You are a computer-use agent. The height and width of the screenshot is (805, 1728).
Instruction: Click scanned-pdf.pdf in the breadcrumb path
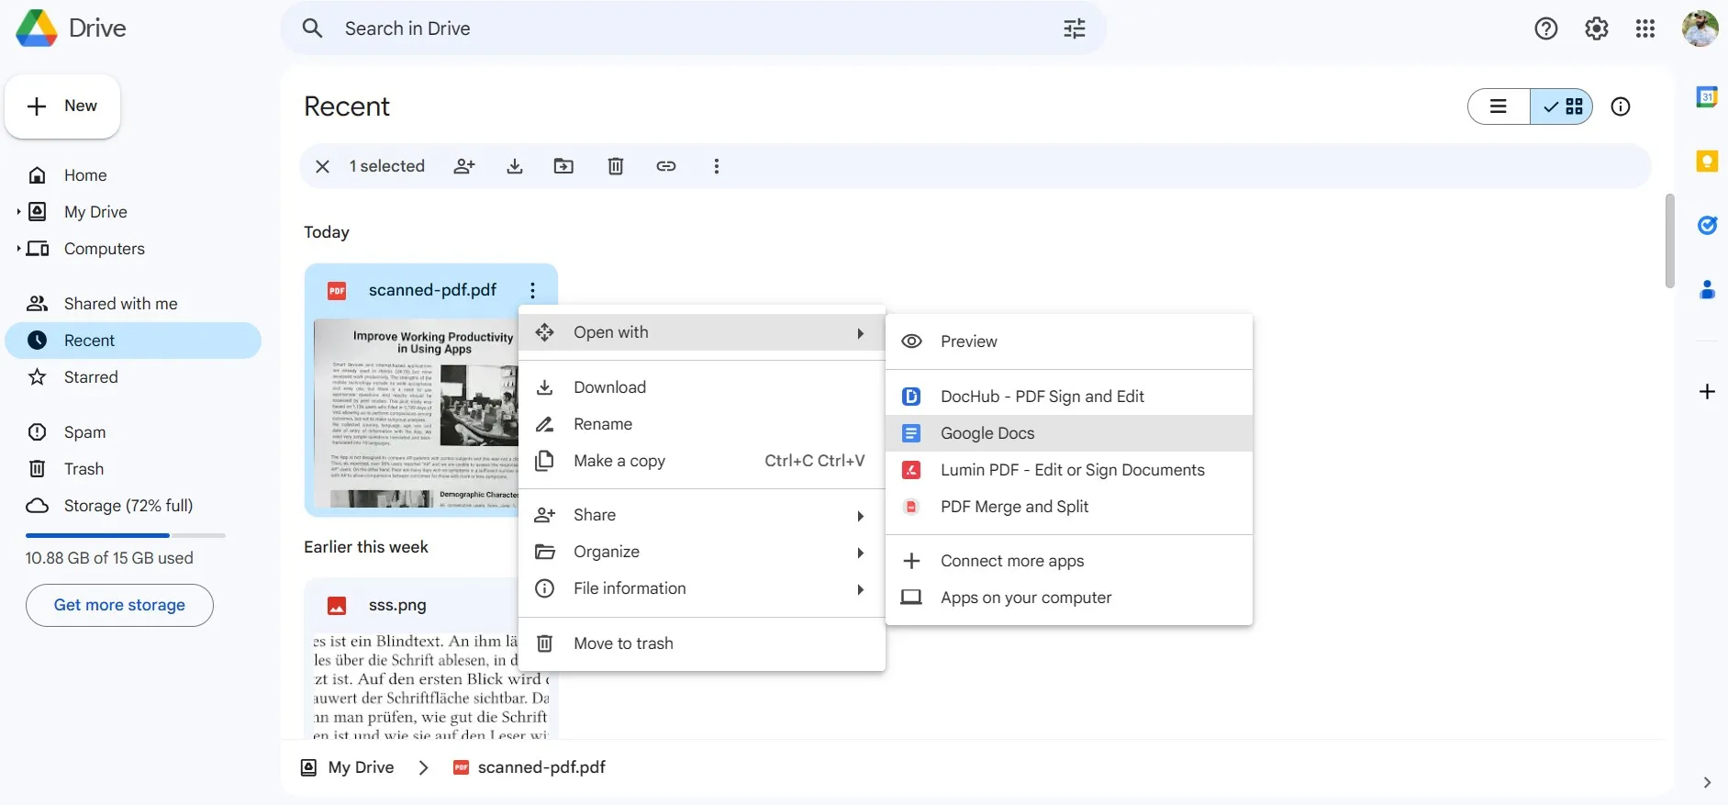click(541, 767)
